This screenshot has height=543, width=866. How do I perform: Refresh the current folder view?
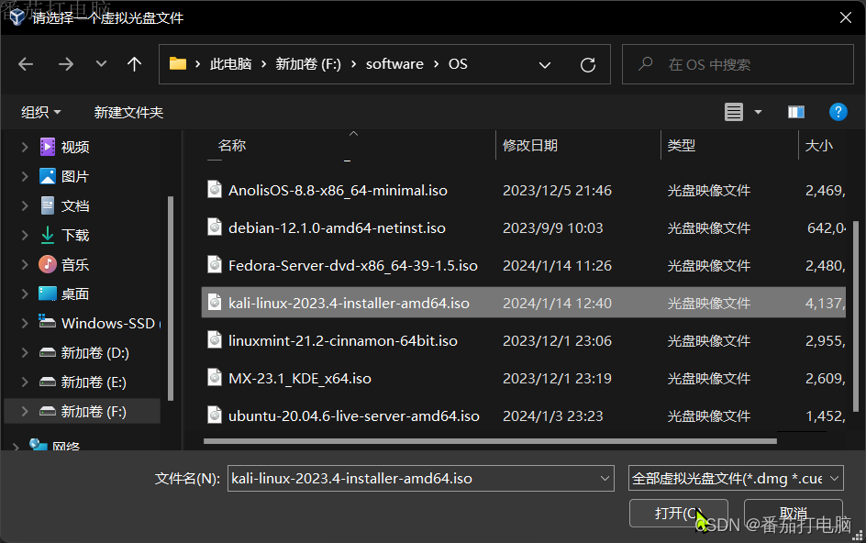pos(588,65)
